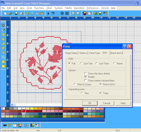
Task: Click OK in the Print dialog
Action: (90, 103)
